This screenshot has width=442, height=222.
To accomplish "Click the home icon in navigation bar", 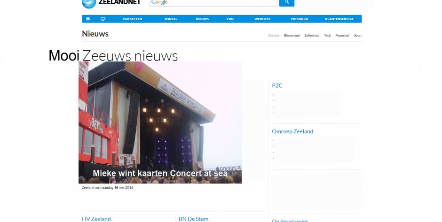I will click(x=88, y=19).
